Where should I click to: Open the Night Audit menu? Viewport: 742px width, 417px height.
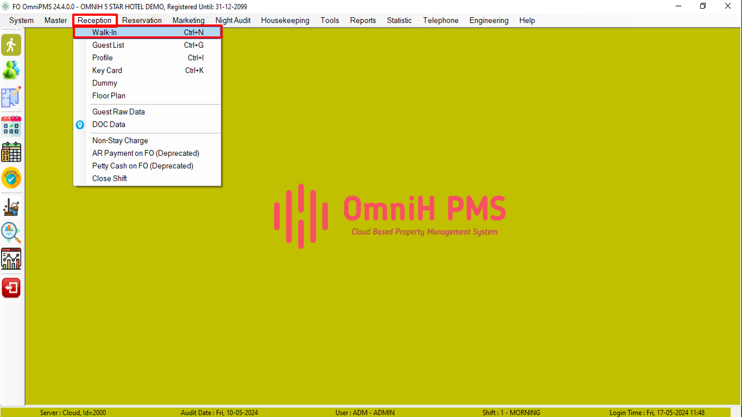click(233, 21)
